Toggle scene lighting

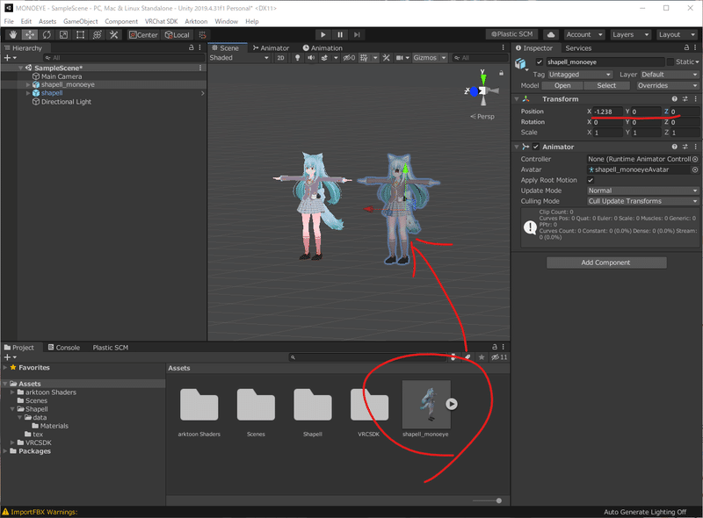[297, 58]
